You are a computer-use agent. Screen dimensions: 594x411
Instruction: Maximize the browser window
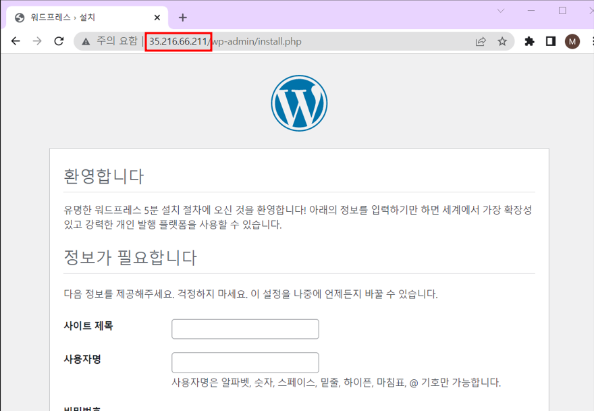point(562,11)
